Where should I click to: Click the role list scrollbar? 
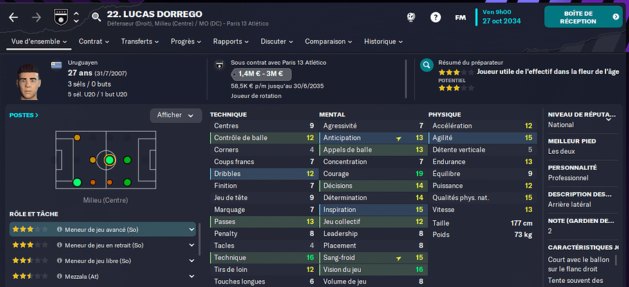199,239
